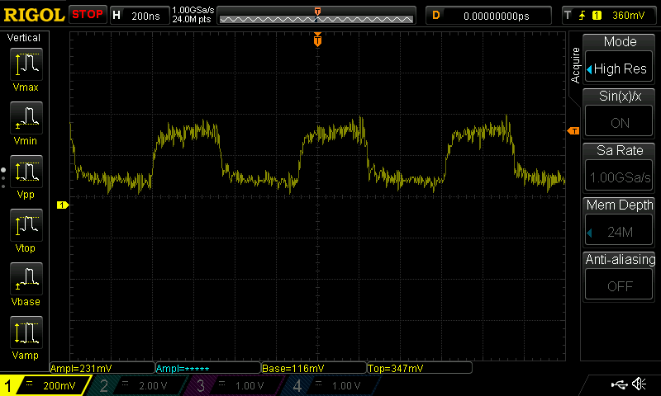The image size is (661, 396).
Task: Click the 24.0M pts memory readout
Action: [192, 19]
